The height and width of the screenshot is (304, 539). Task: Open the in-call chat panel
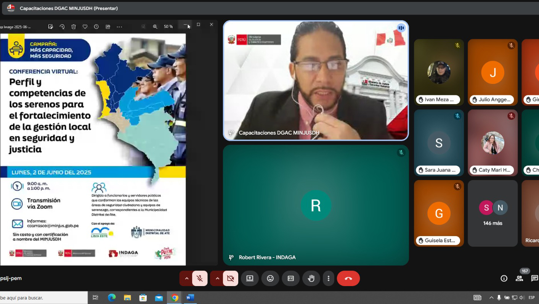[x=534, y=278]
